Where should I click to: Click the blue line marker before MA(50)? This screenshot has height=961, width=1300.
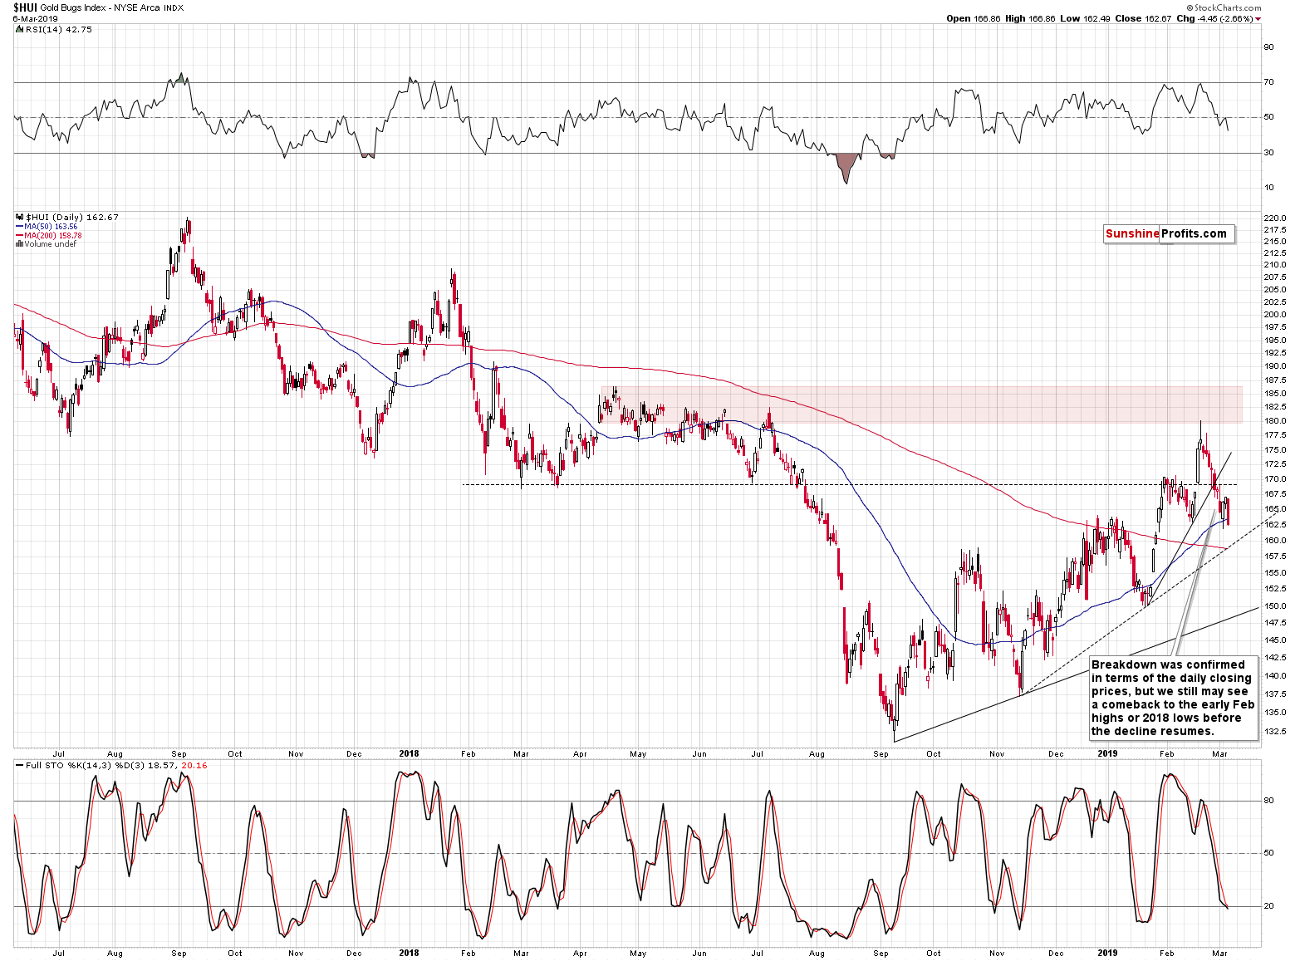[x=19, y=226]
